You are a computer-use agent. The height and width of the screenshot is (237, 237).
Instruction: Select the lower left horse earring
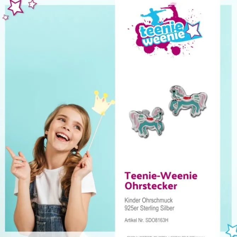tap(146, 122)
